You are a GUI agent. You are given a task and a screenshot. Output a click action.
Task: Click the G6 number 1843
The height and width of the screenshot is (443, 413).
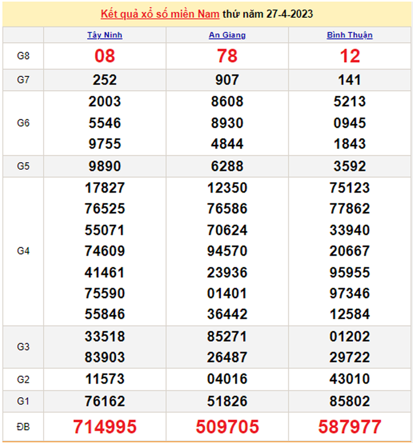pyautogui.click(x=350, y=144)
